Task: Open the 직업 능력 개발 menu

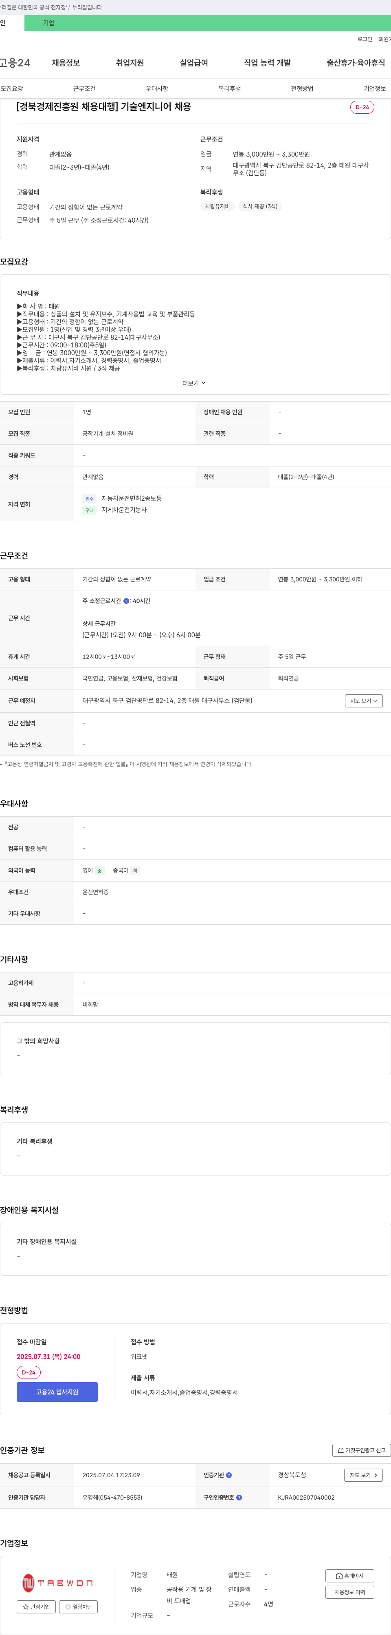Action: pyautogui.click(x=268, y=63)
